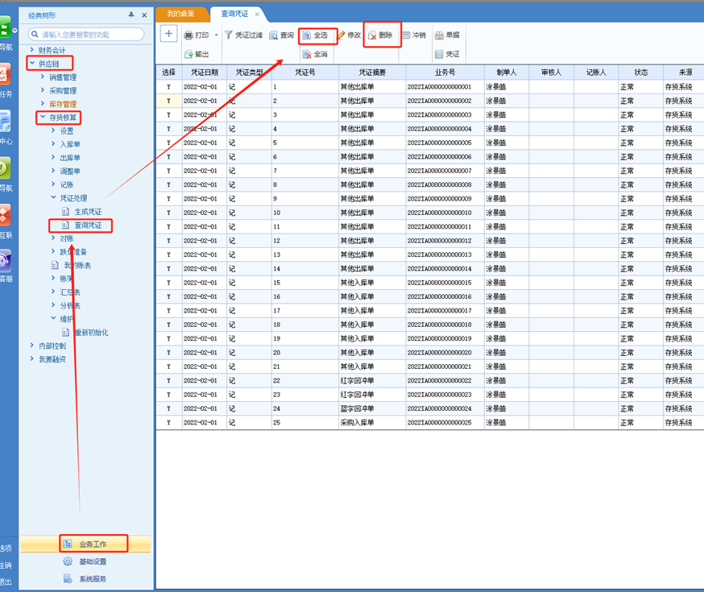Click the 状态 column header
The image size is (704, 592).
pyautogui.click(x=640, y=72)
